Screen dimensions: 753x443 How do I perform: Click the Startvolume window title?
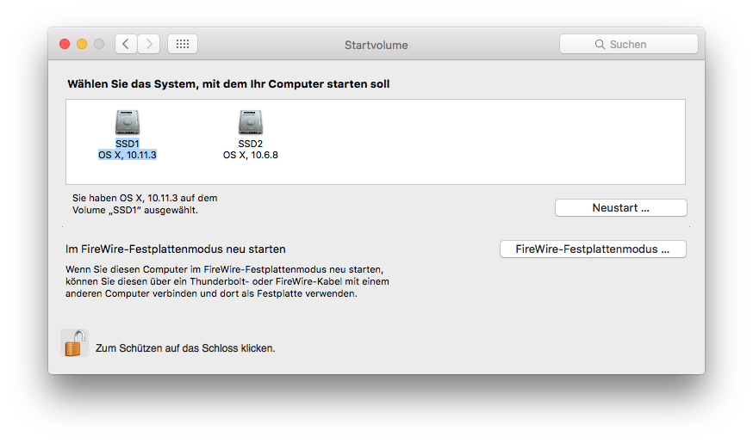(x=376, y=45)
